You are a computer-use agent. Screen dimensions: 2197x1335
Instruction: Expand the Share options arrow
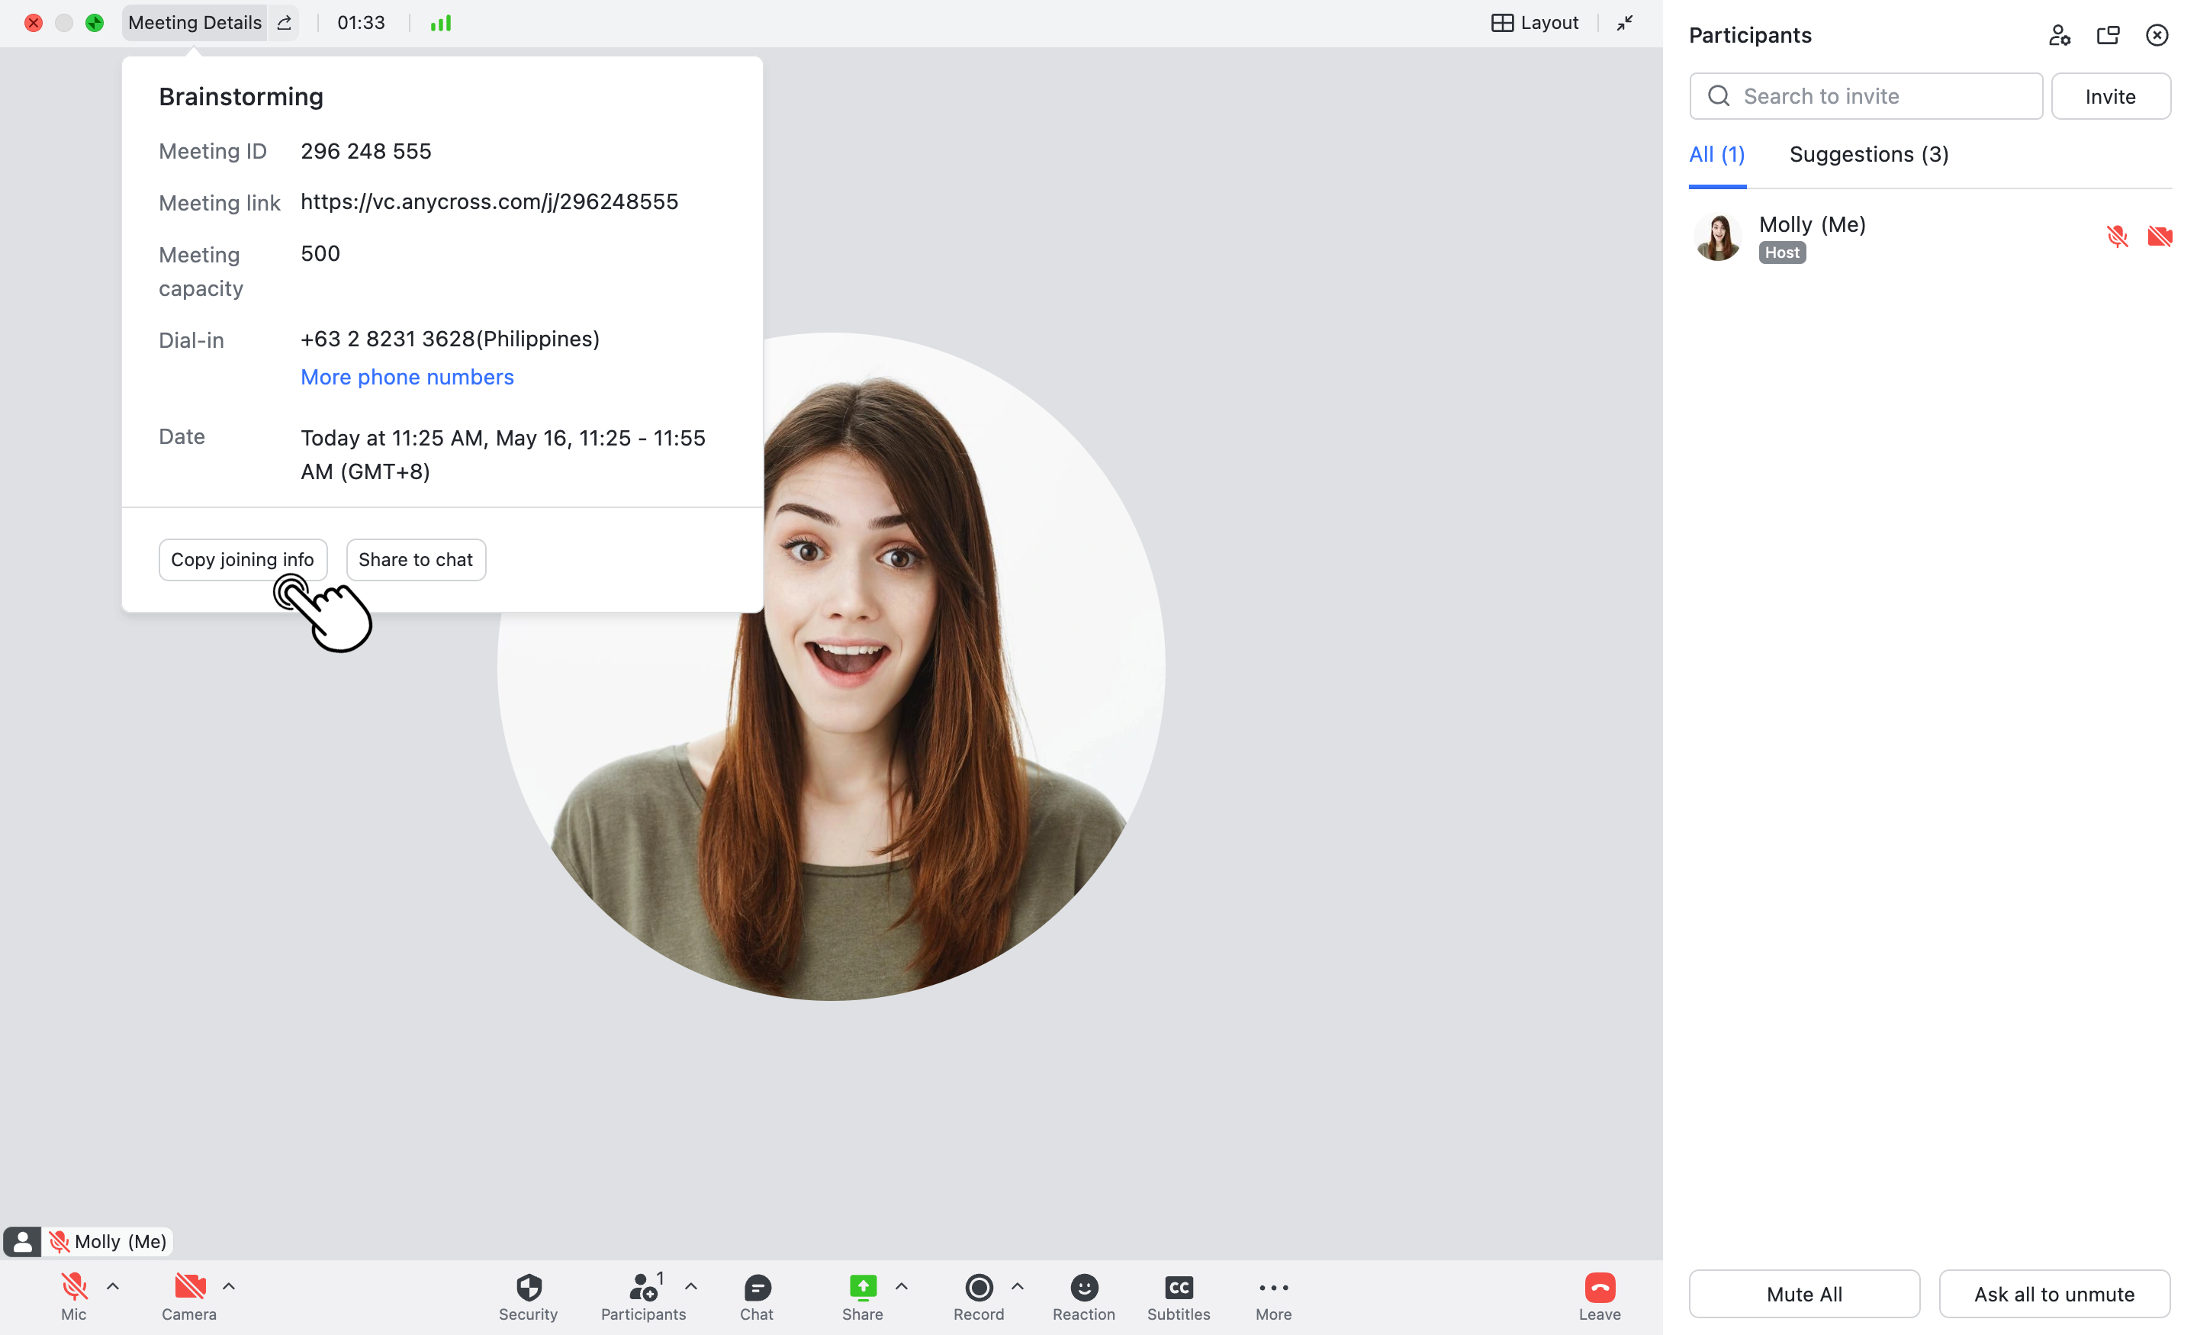(902, 1286)
